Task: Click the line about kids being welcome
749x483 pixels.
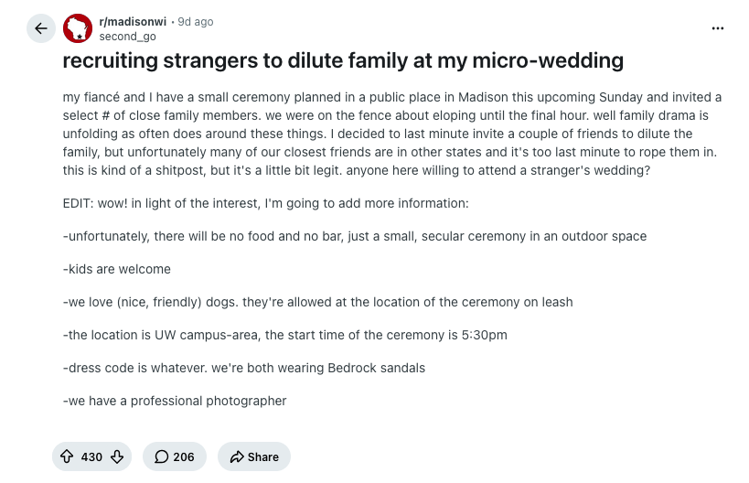Action: [x=116, y=270]
